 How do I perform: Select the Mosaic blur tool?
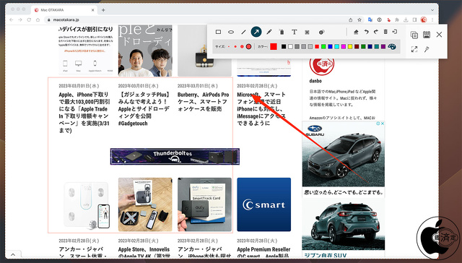click(307, 32)
